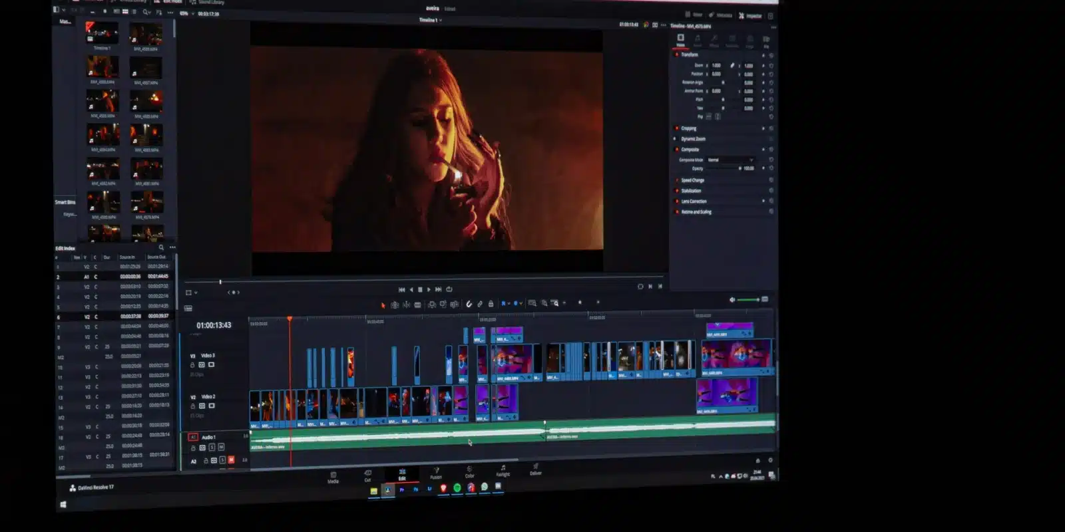This screenshot has height=532, width=1065.
Task: Open Spotify from the Windows taskbar
Action: point(457,488)
